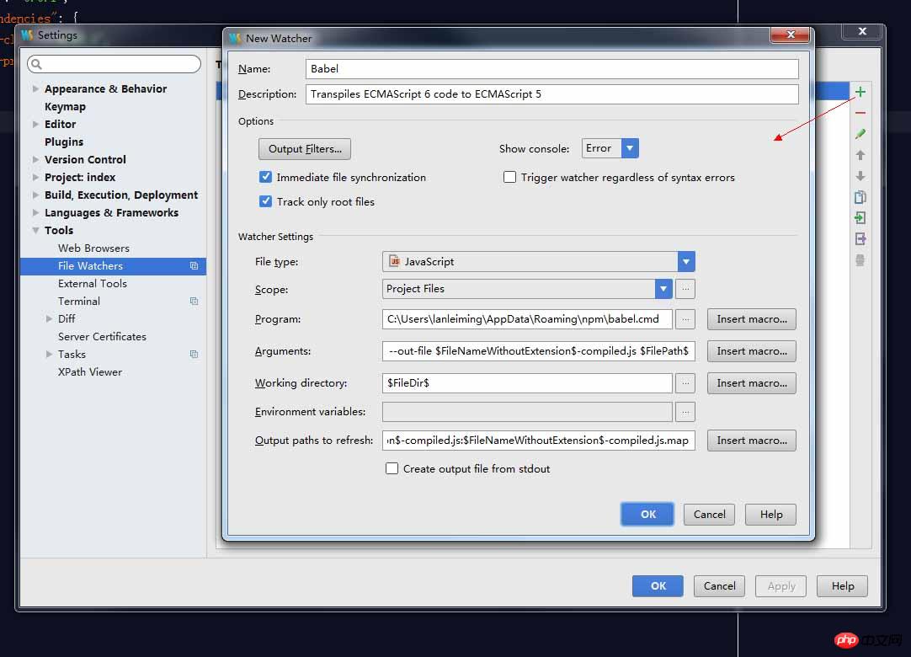Viewport: 911px width, 657px height.
Task: Browse Working directory with ellipsis button
Action: 685,383
